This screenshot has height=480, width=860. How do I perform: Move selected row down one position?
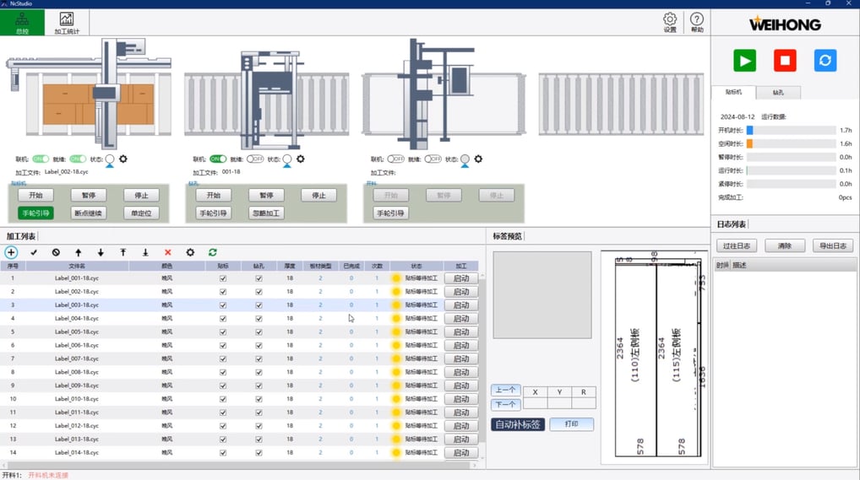click(x=101, y=252)
